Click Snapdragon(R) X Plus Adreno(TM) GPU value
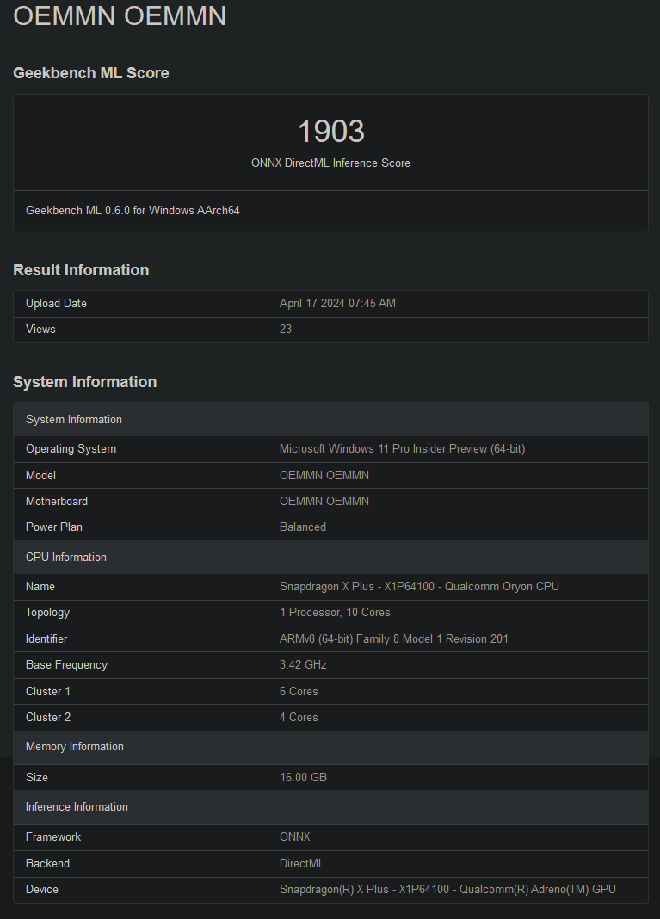 point(447,889)
